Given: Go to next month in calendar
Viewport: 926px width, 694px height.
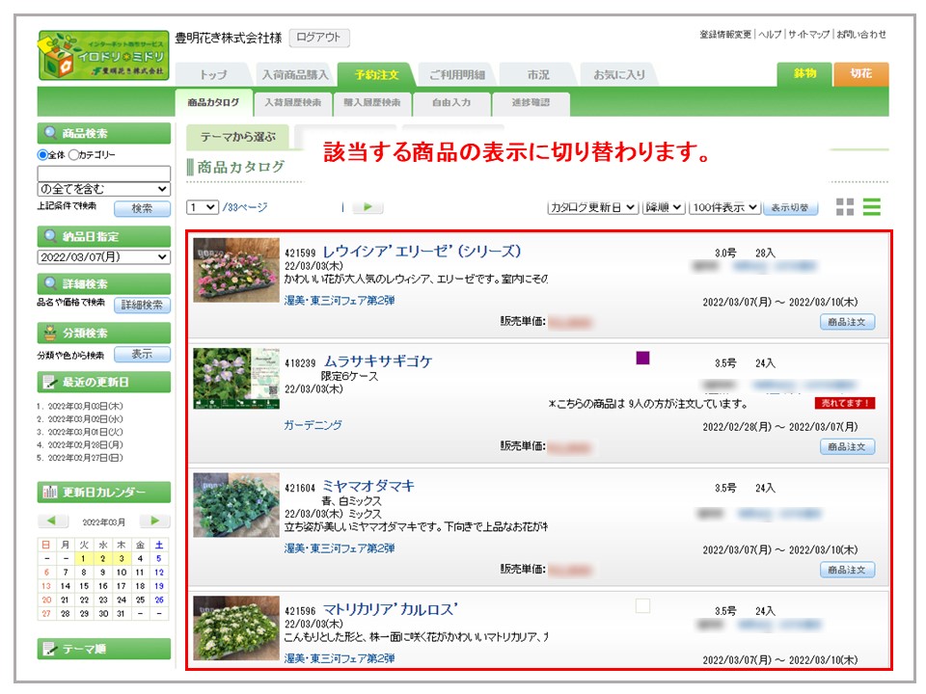Looking at the screenshot, I should point(154,521).
